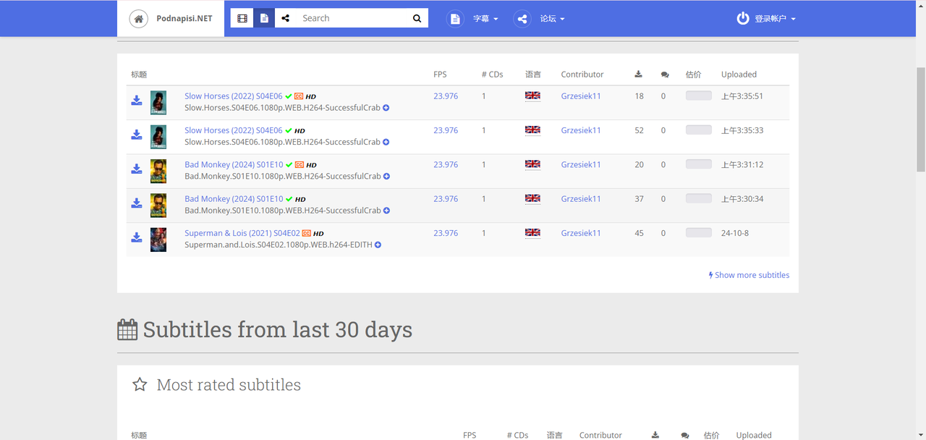Click the page vertical scrollbar
This screenshot has width=926, height=440.
click(921, 119)
